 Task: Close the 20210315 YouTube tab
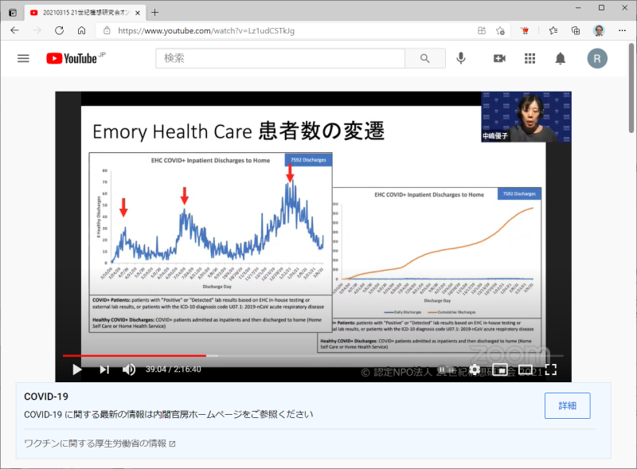pos(138,13)
